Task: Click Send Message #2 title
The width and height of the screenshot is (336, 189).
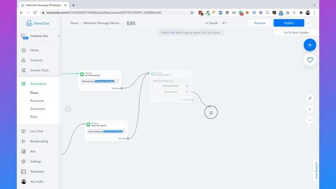Action: (92, 75)
